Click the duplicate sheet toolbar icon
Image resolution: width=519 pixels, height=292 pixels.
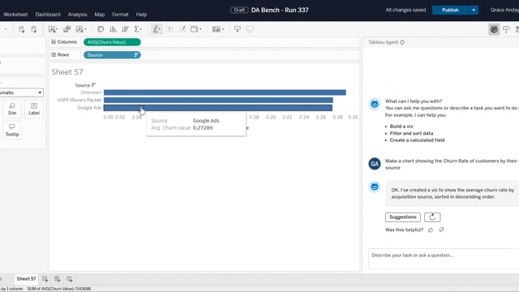[x=66, y=29]
